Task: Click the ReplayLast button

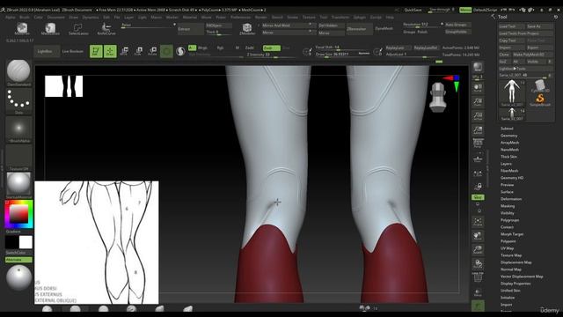Action: coord(398,48)
